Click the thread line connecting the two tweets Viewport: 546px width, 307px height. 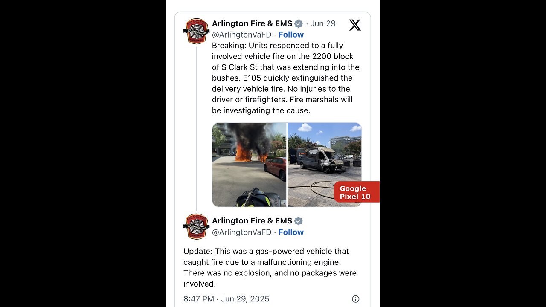(196, 127)
